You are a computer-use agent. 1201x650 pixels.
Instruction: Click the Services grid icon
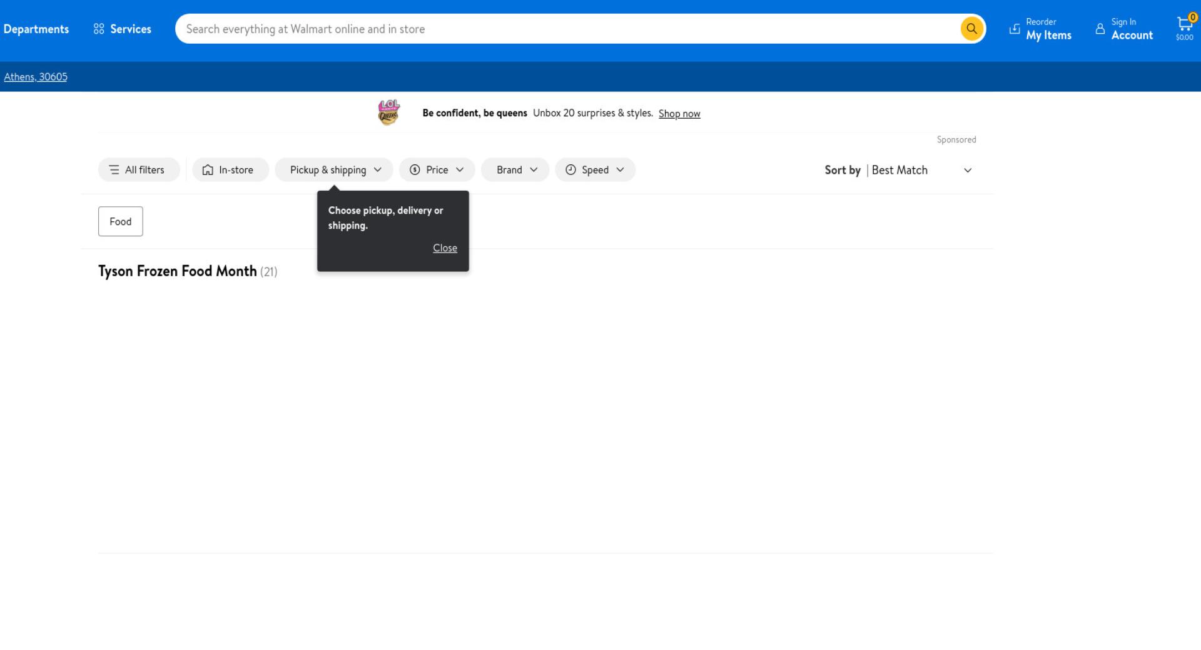click(x=99, y=29)
